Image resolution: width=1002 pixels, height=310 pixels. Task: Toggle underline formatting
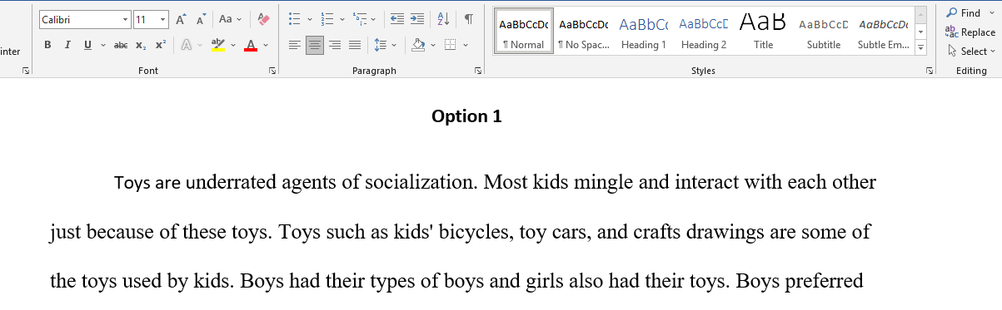(87, 45)
